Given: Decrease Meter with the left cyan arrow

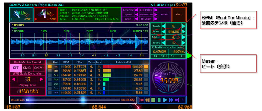Looking at the screenshot, I should pos(163,37).
